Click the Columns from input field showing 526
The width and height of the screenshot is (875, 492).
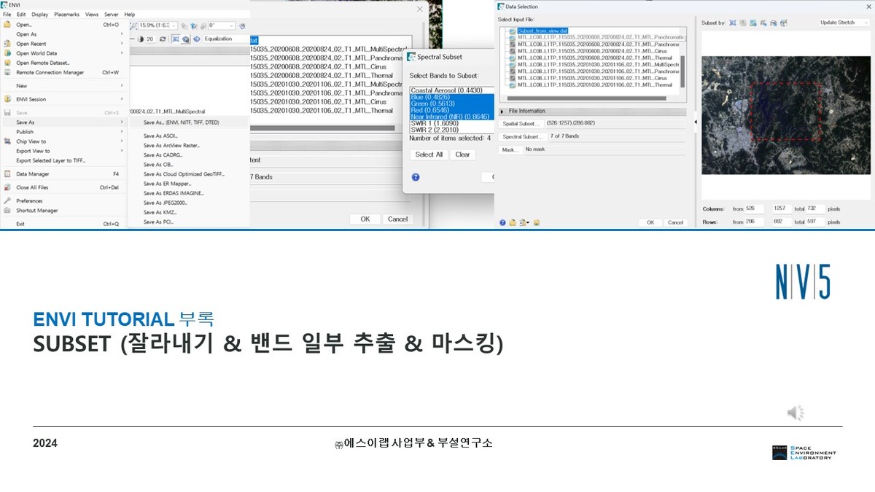point(755,208)
